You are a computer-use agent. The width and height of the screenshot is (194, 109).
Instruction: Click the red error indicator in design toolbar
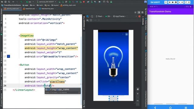coord(139,16)
